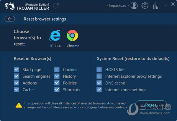This screenshot has height=121, width=177.
Task: Click 'Choose browser(s) to reset:' label
Action: tap(27, 38)
